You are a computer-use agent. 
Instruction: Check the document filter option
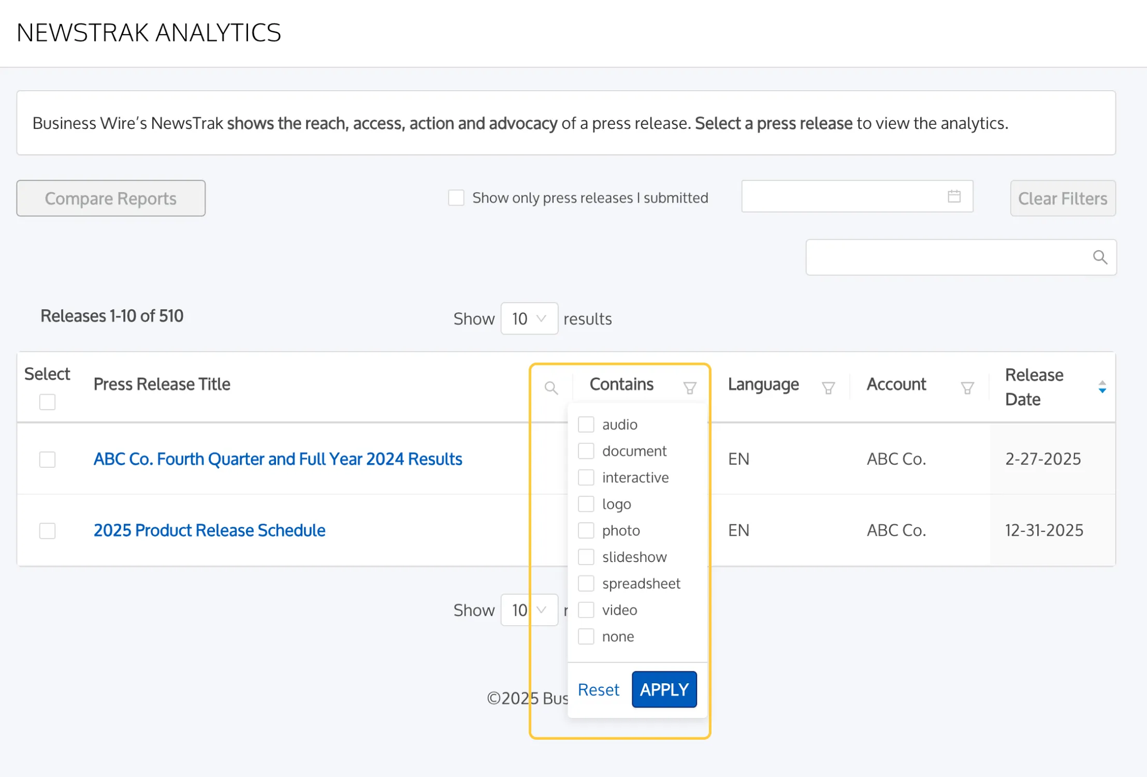586,451
